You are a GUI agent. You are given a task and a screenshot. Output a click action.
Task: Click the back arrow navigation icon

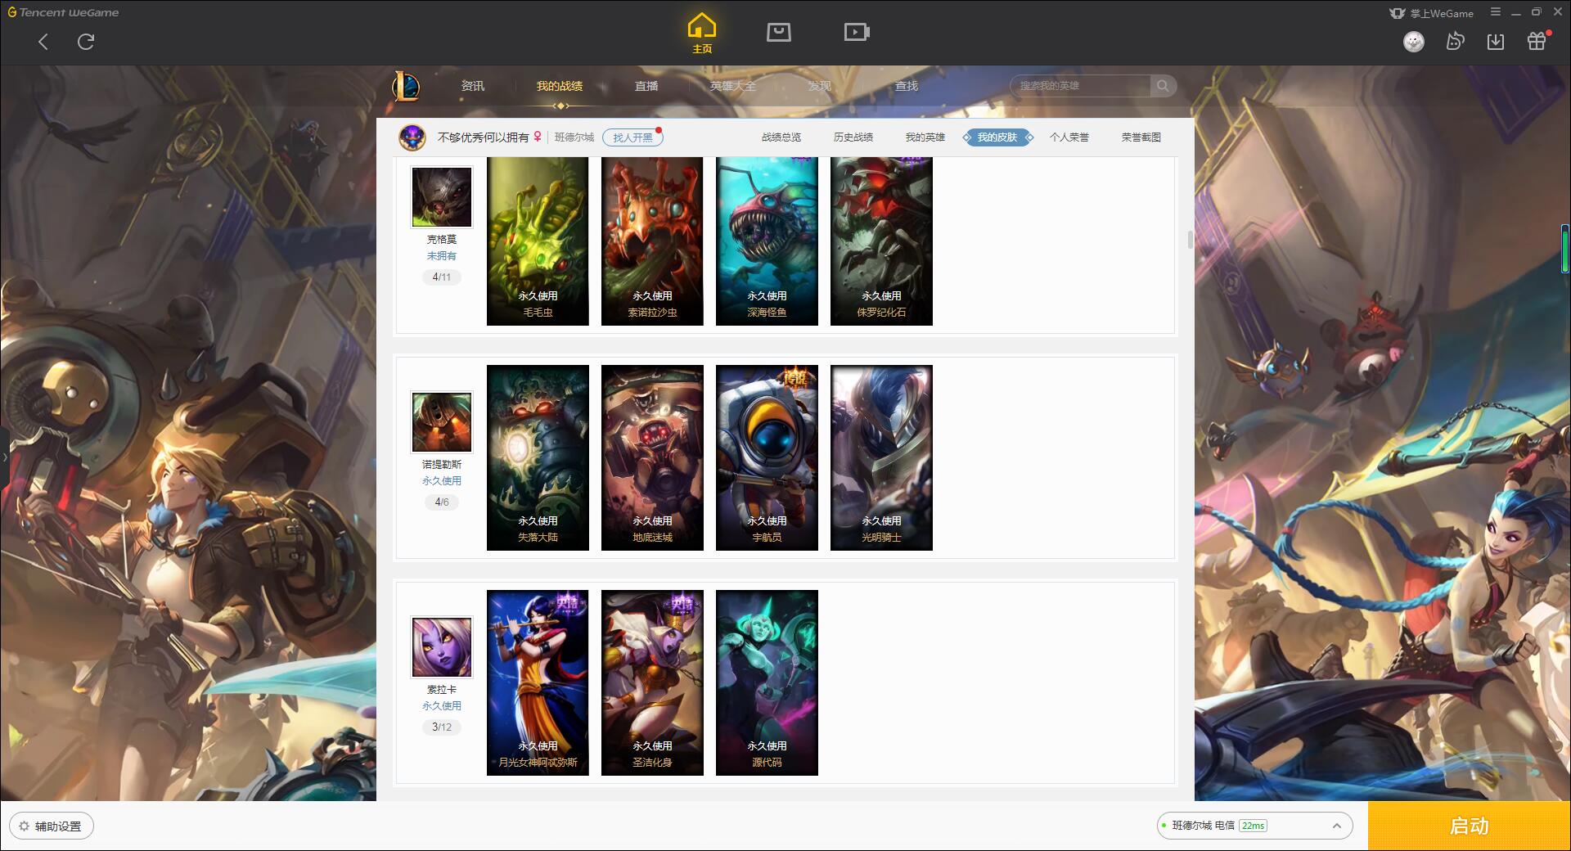click(43, 42)
